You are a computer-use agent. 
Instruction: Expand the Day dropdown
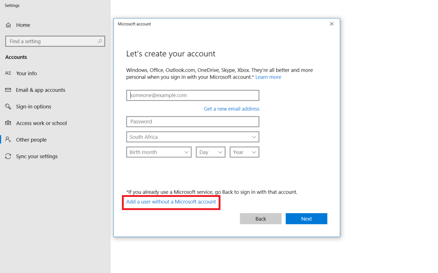tap(211, 152)
